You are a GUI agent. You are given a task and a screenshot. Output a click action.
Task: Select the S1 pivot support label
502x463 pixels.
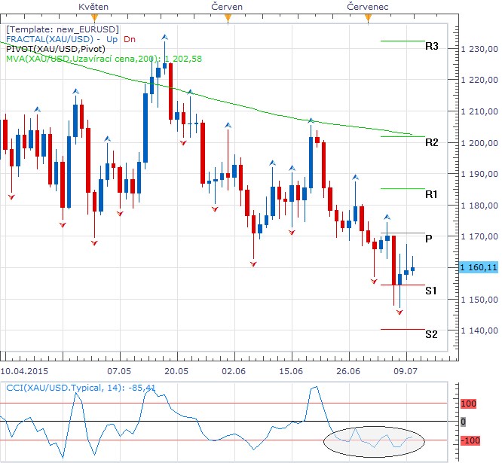click(x=431, y=291)
